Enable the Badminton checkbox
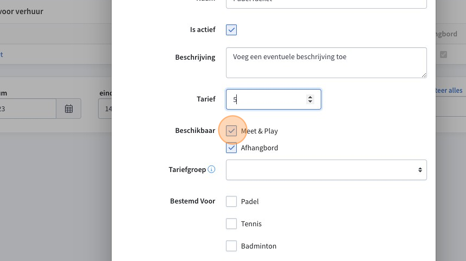The width and height of the screenshot is (466, 261). (231, 246)
